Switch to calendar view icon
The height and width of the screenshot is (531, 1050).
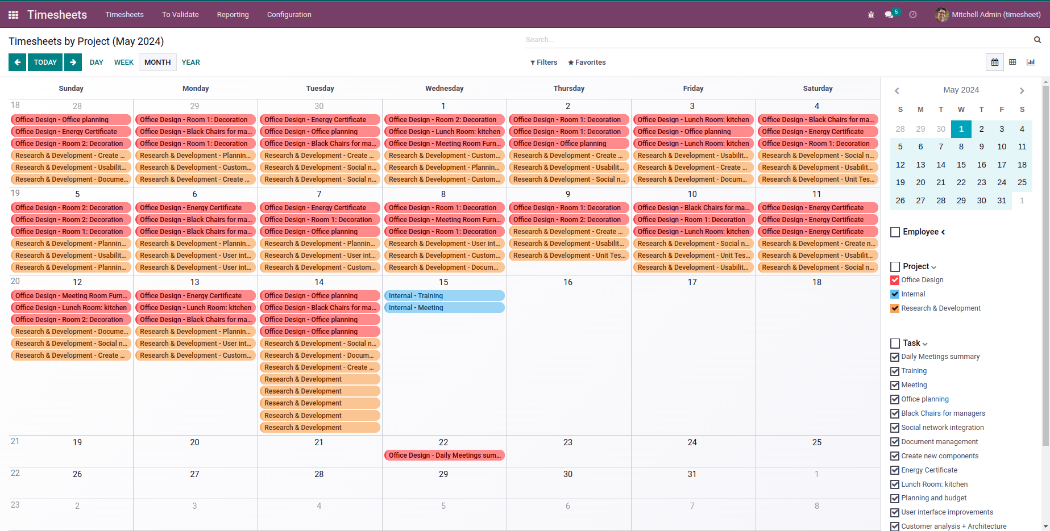(x=995, y=62)
